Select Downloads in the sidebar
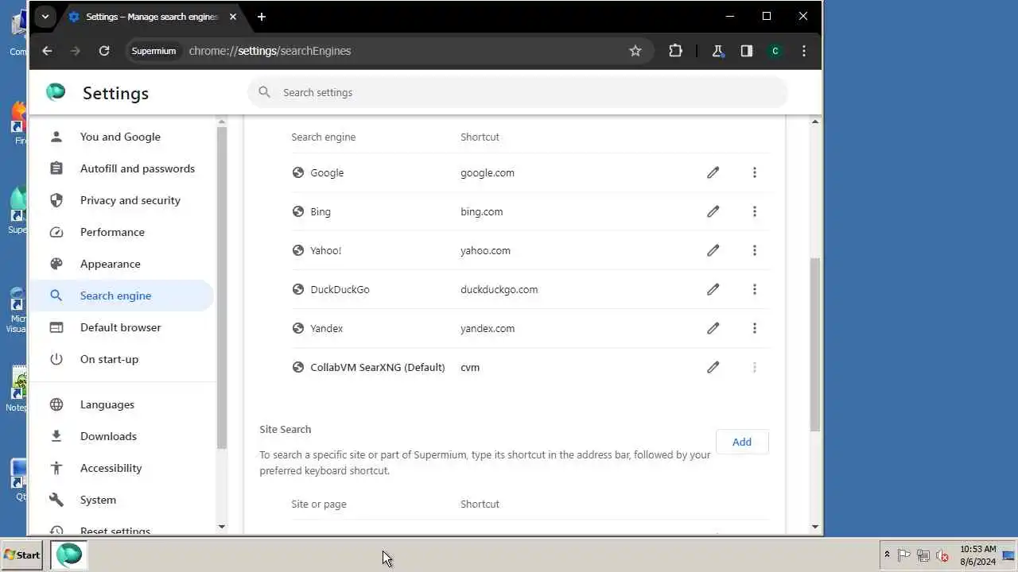This screenshot has width=1018, height=572. click(x=108, y=436)
